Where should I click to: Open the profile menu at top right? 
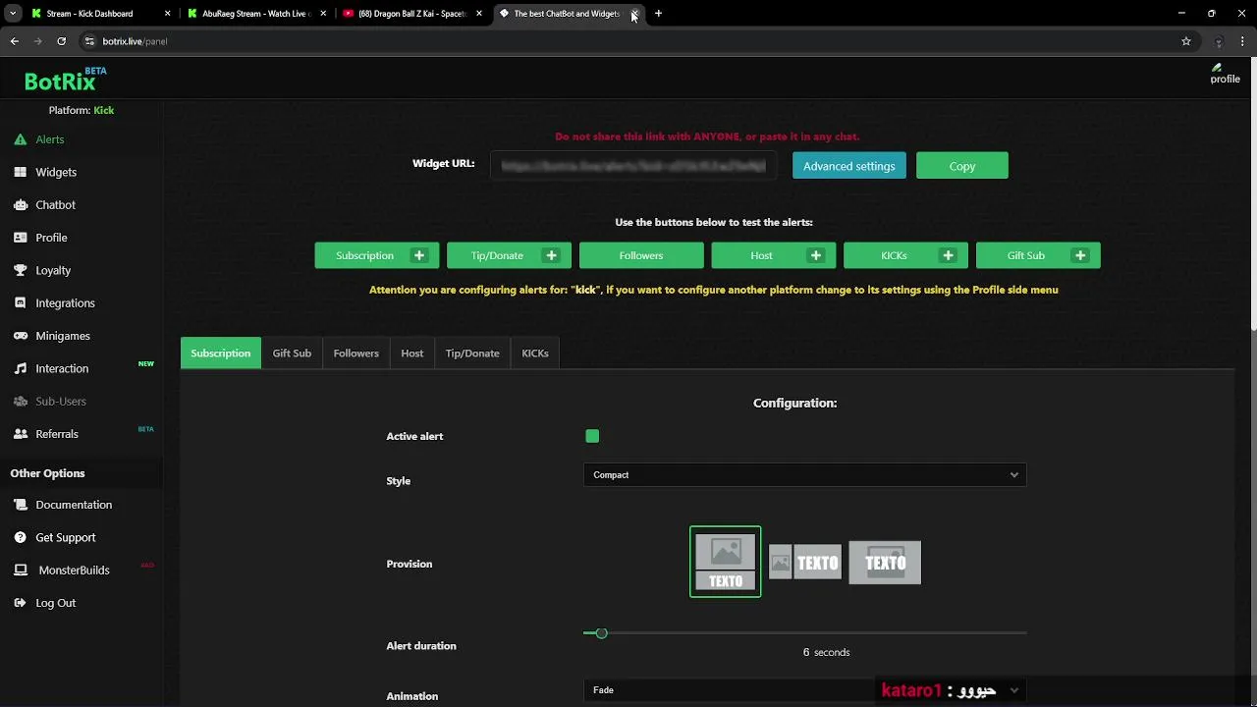[x=1225, y=75]
